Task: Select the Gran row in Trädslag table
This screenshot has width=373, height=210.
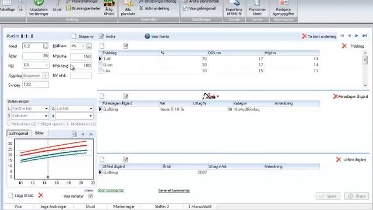Action: click(209, 65)
